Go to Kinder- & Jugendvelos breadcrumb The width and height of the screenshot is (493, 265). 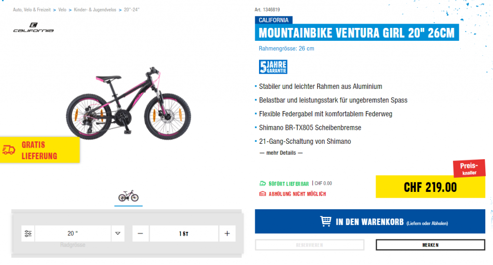point(95,10)
